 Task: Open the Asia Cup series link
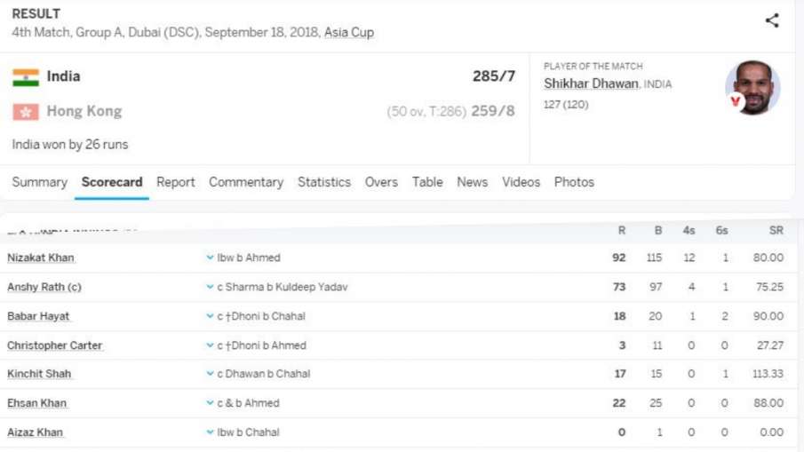[348, 33]
